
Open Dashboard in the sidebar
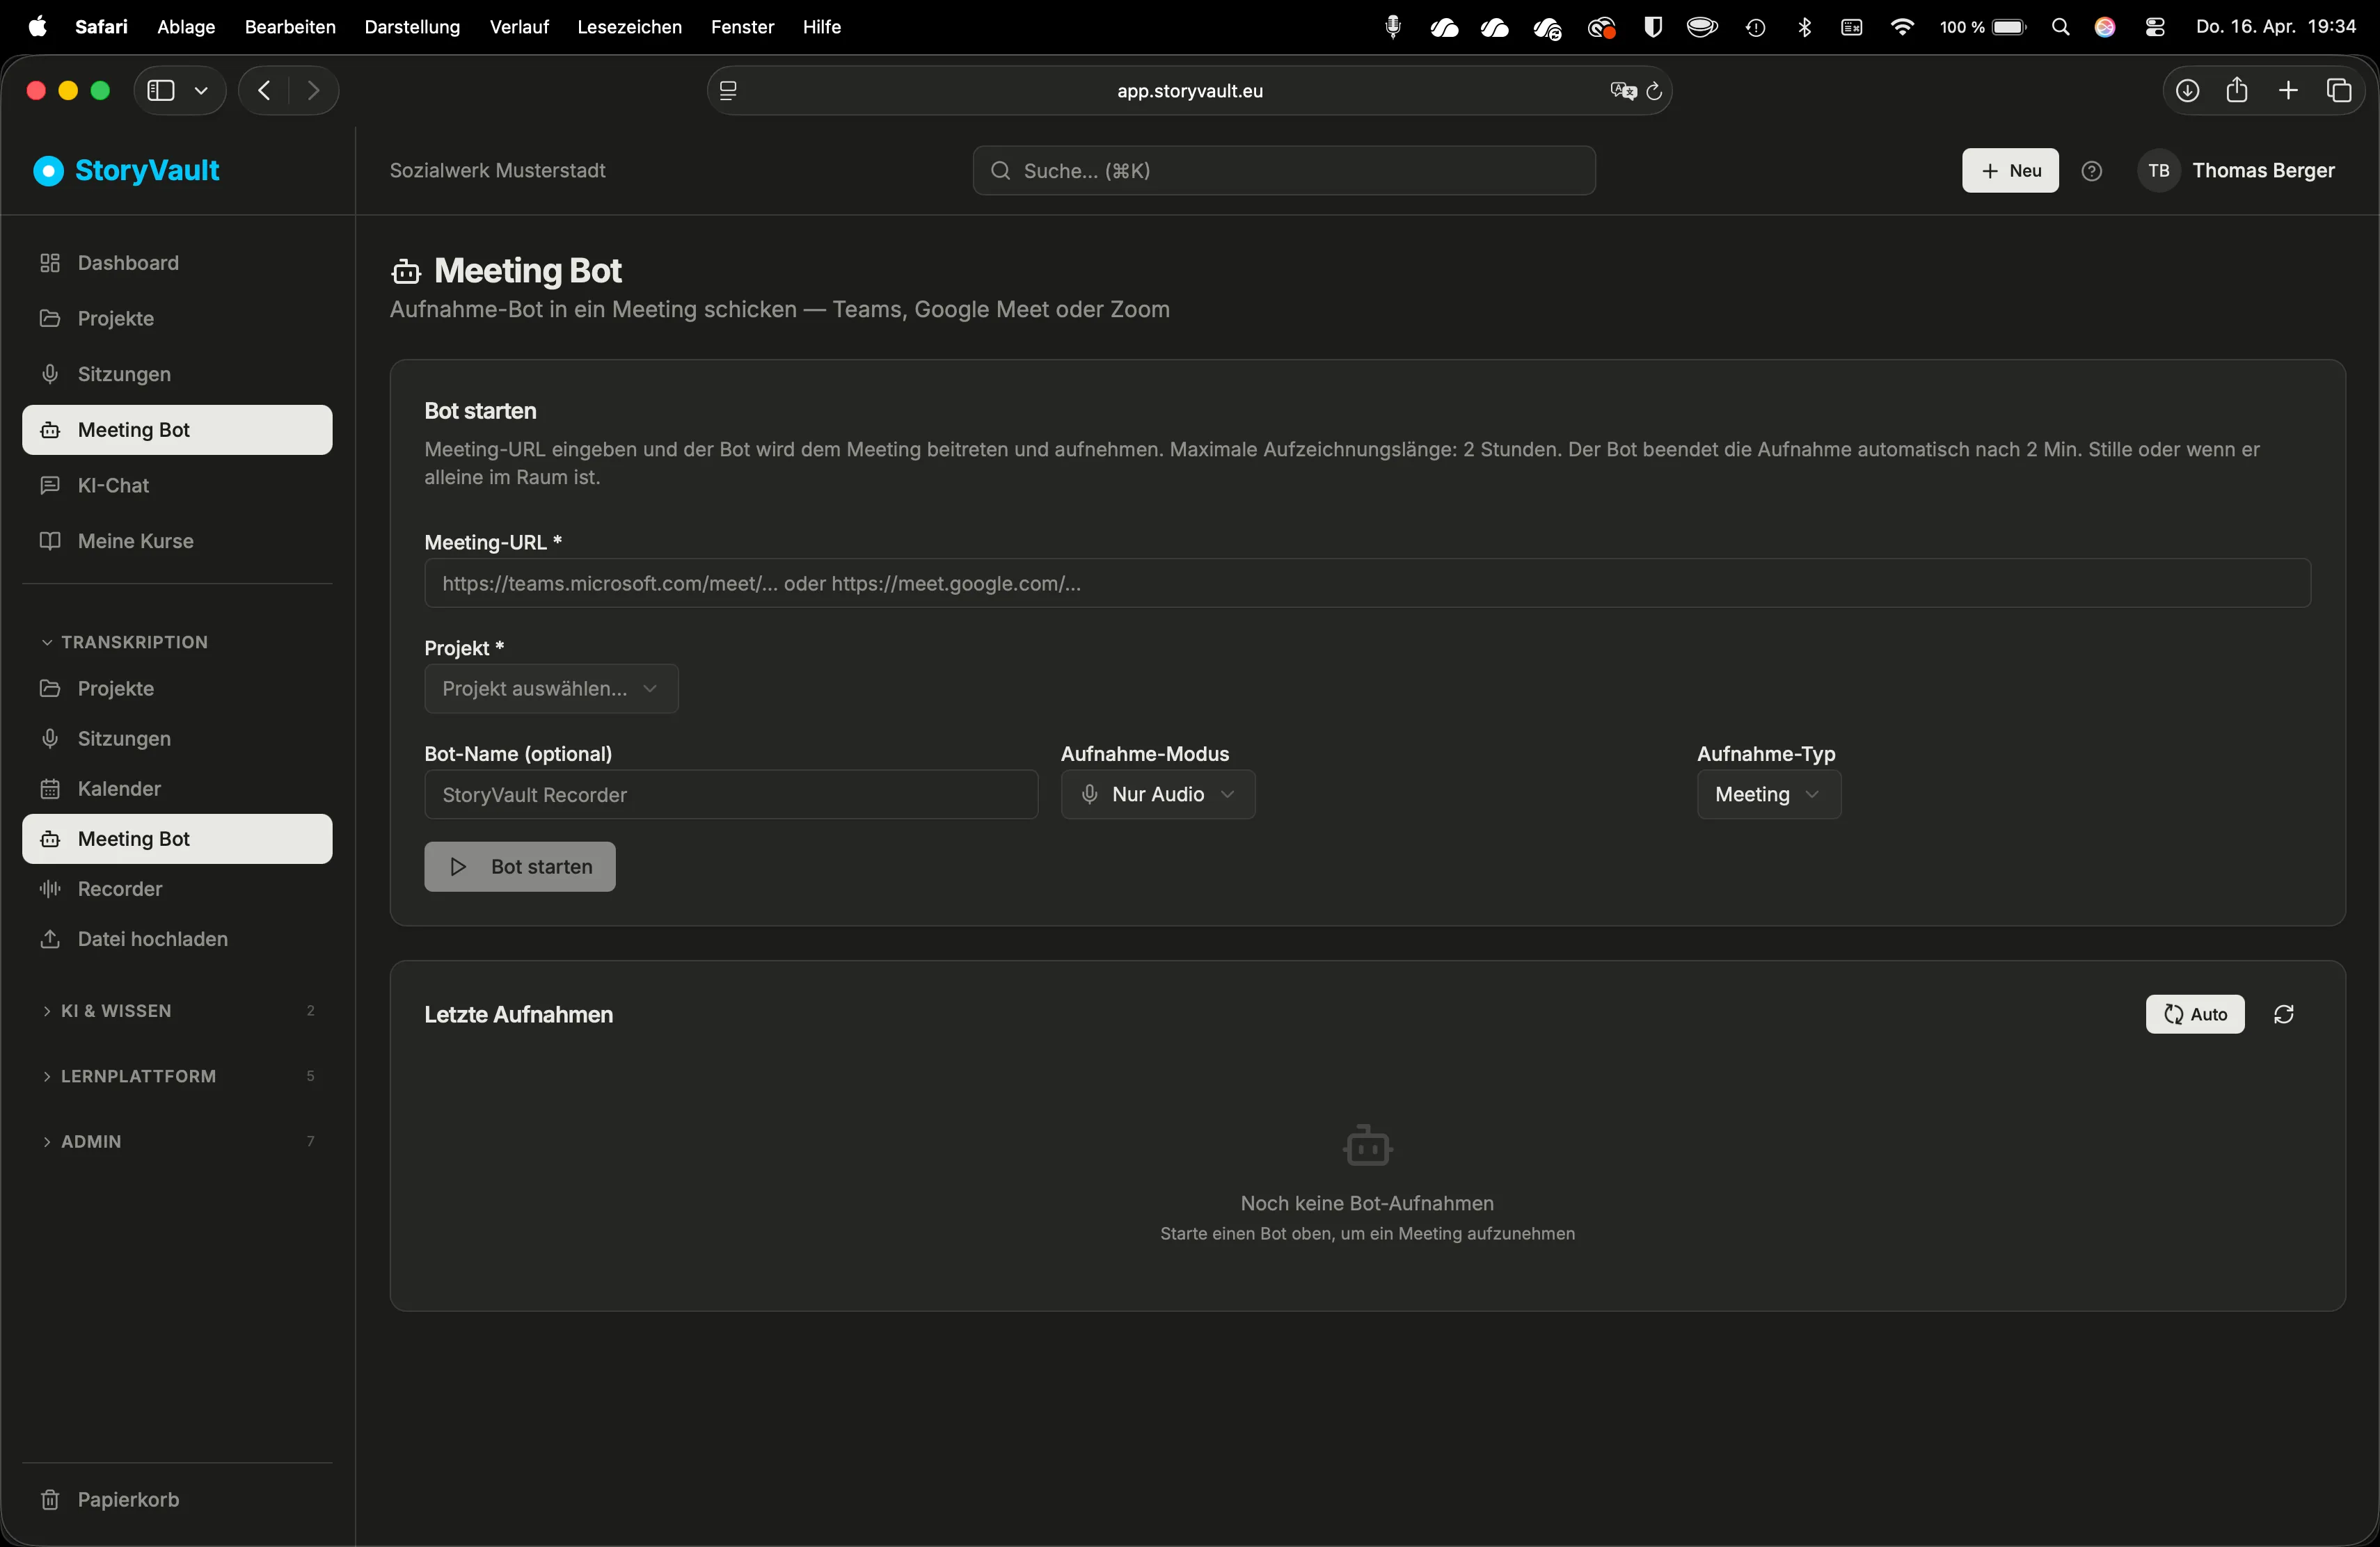coord(177,263)
